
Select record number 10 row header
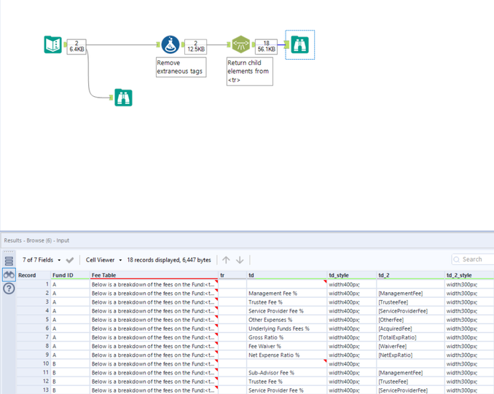coord(34,363)
